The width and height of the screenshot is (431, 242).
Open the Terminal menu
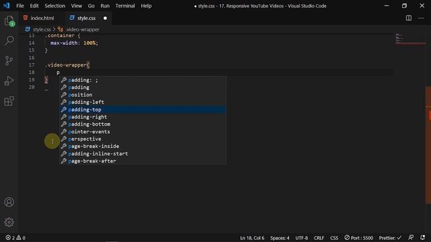point(125,6)
